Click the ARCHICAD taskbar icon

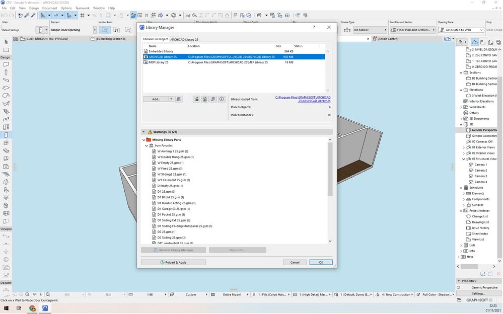pos(45,308)
